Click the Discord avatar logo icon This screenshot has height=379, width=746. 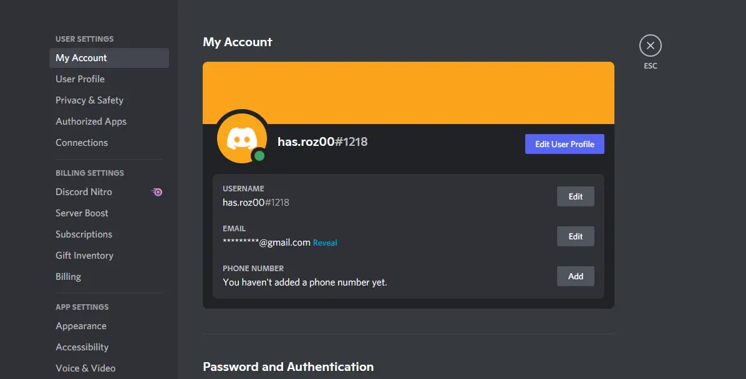point(241,138)
